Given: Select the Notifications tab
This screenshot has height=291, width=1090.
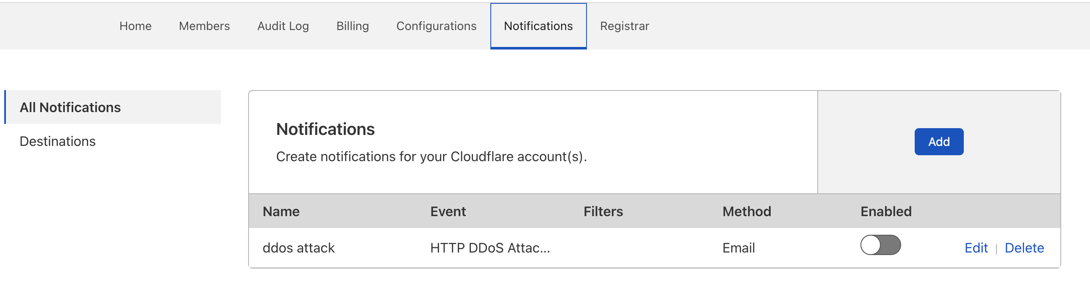Looking at the screenshot, I should (x=538, y=26).
